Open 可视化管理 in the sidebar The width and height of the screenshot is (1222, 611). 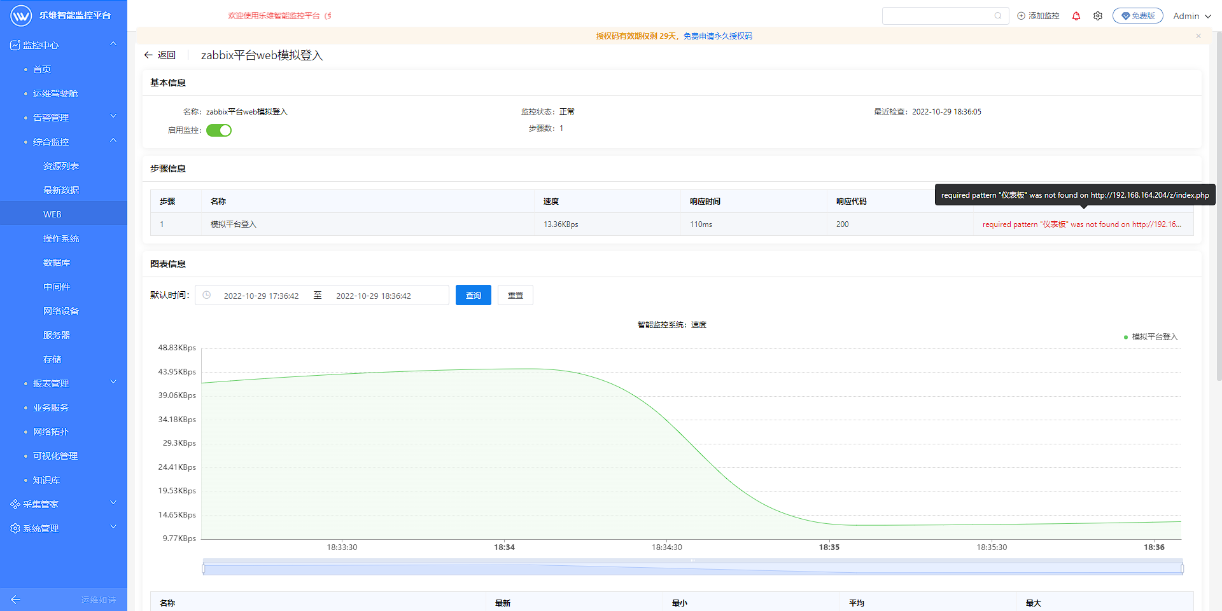point(55,456)
